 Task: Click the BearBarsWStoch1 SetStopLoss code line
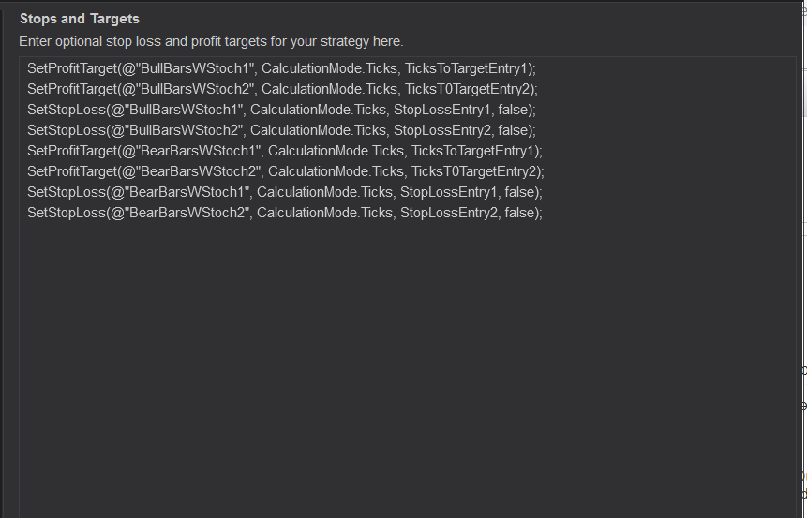pyautogui.click(x=285, y=192)
